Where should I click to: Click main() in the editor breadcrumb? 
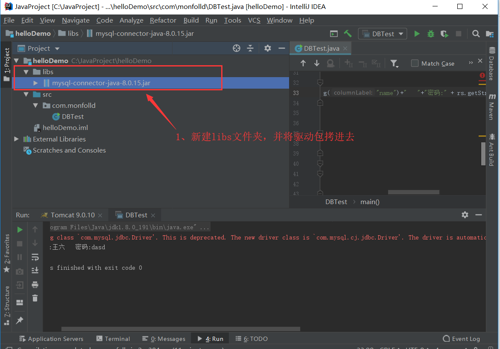370,202
